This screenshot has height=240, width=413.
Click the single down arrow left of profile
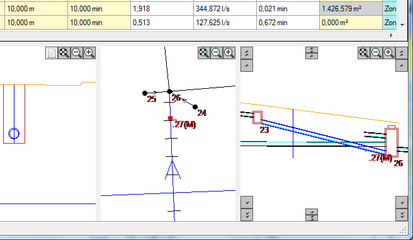point(247,202)
